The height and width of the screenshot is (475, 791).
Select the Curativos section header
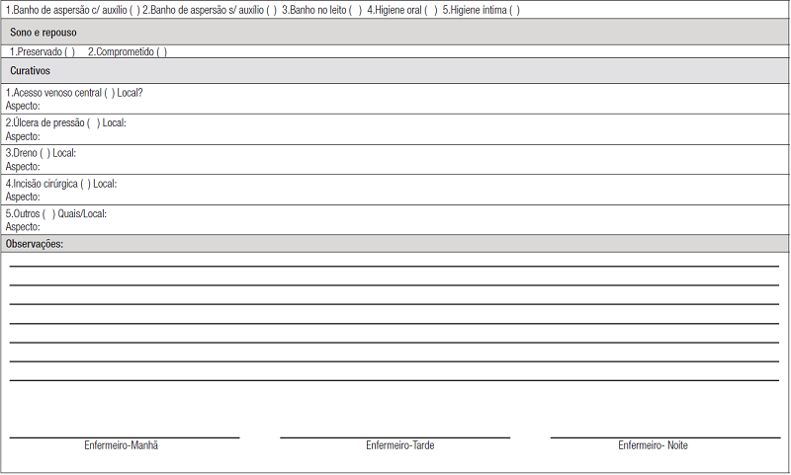click(x=31, y=71)
